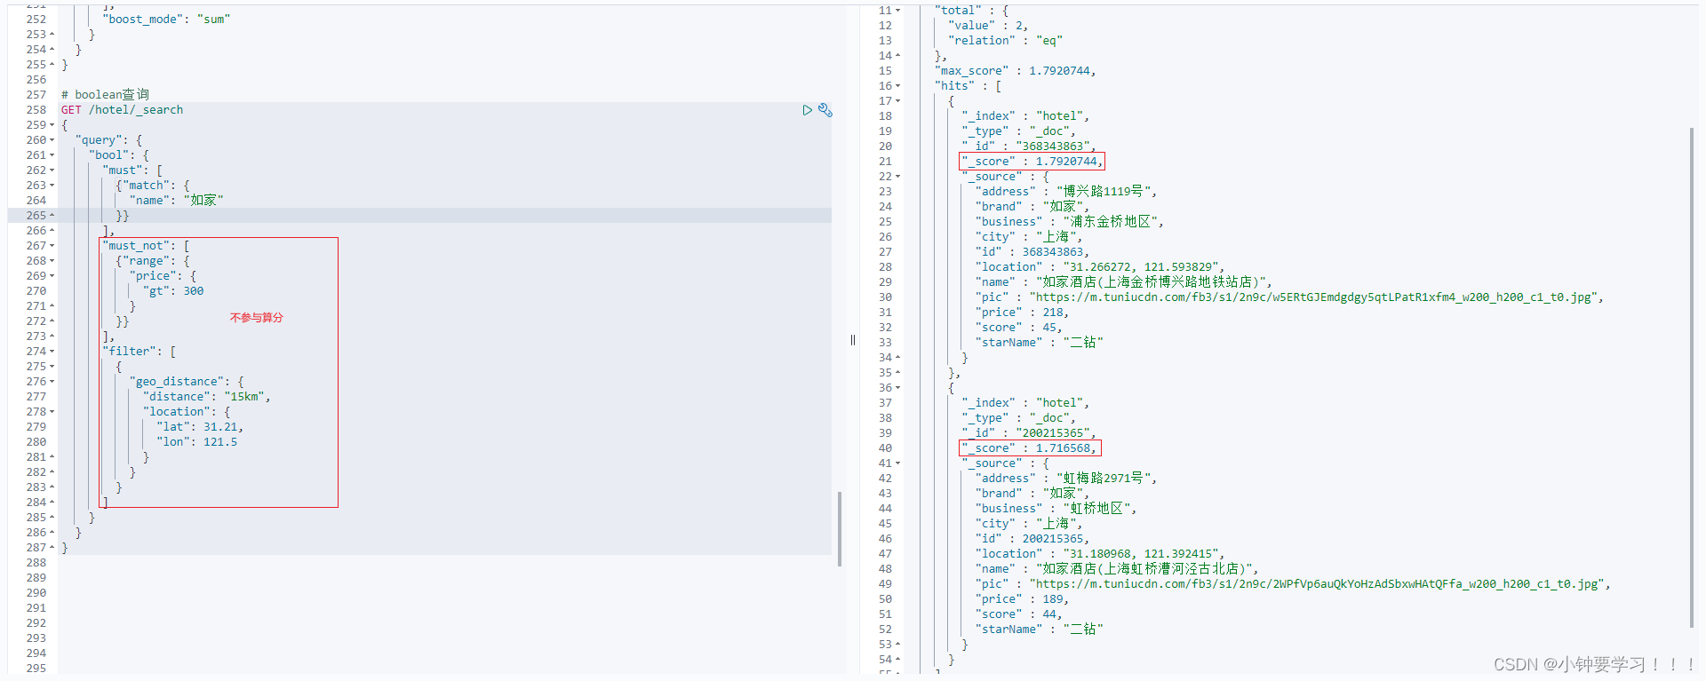Click the response pane vertical scrollbar

click(1692, 377)
